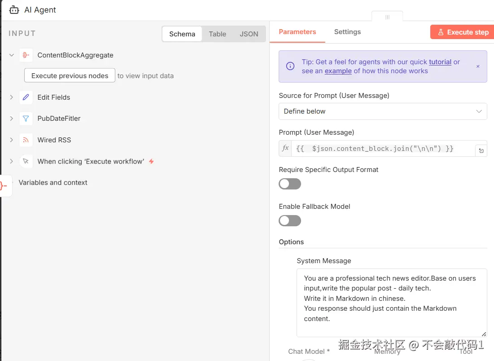Select the JSON view tab

point(249,34)
